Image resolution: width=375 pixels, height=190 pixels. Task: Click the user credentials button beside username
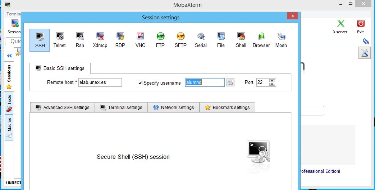click(x=230, y=82)
